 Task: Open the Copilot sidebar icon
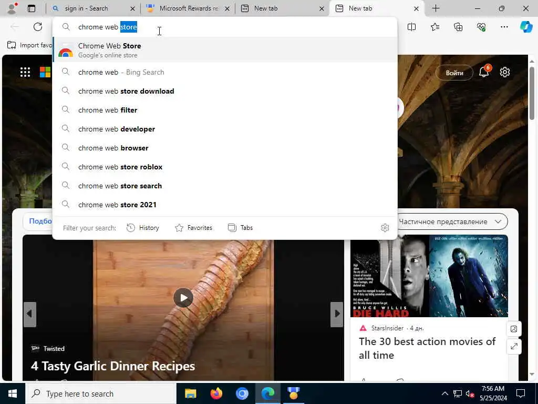(526, 27)
